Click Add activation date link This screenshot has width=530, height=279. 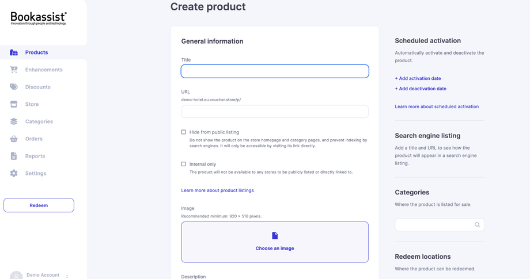tap(418, 78)
